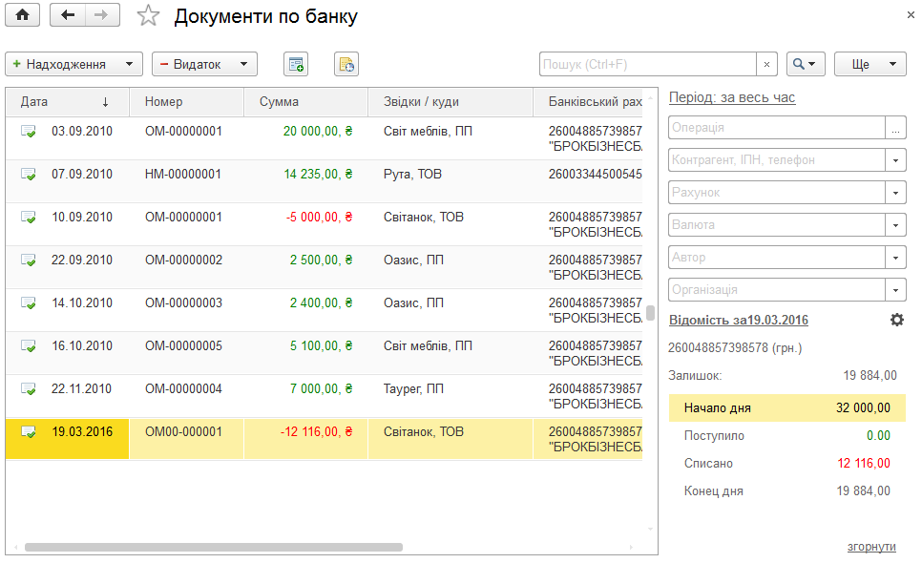Screen dimensions: 922x563
Task: Click the horizontal scrollbar under the table
Action: pos(214,547)
